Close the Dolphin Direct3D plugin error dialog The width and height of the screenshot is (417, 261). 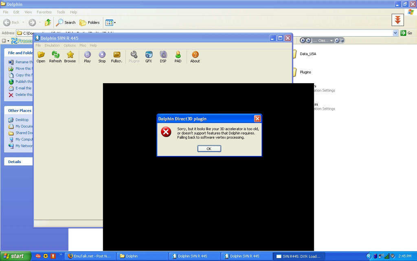pyautogui.click(x=257, y=119)
